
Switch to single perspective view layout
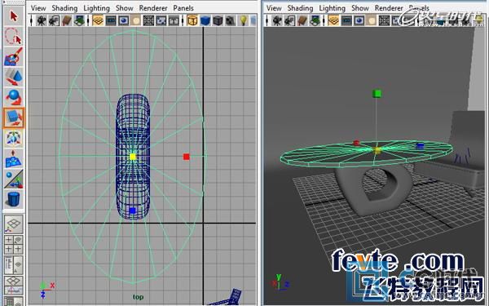tap(14, 224)
